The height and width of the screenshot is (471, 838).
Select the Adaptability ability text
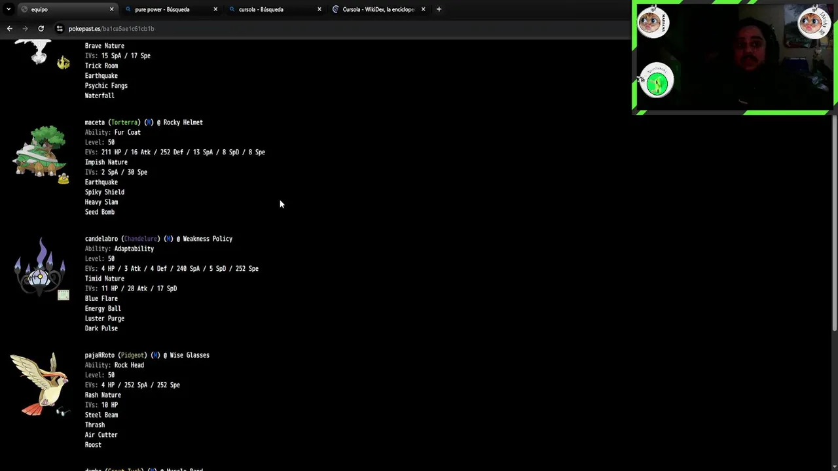[x=134, y=249]
